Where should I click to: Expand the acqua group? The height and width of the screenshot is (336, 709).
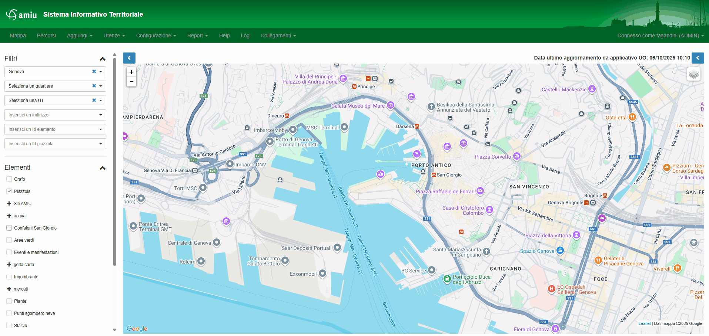point(9,216)
